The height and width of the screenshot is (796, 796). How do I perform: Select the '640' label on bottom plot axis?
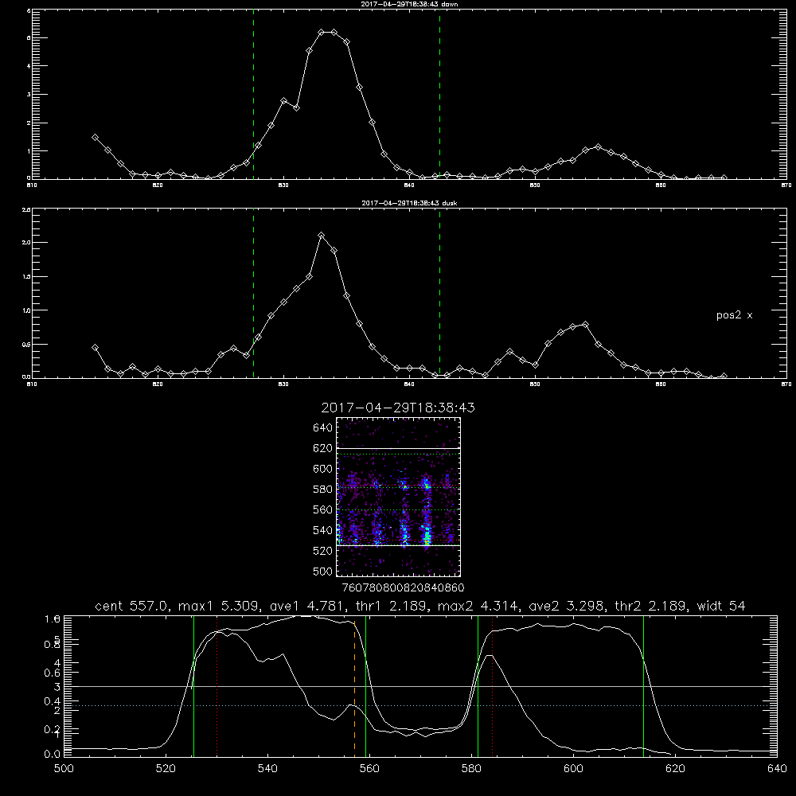click(777, 769)
